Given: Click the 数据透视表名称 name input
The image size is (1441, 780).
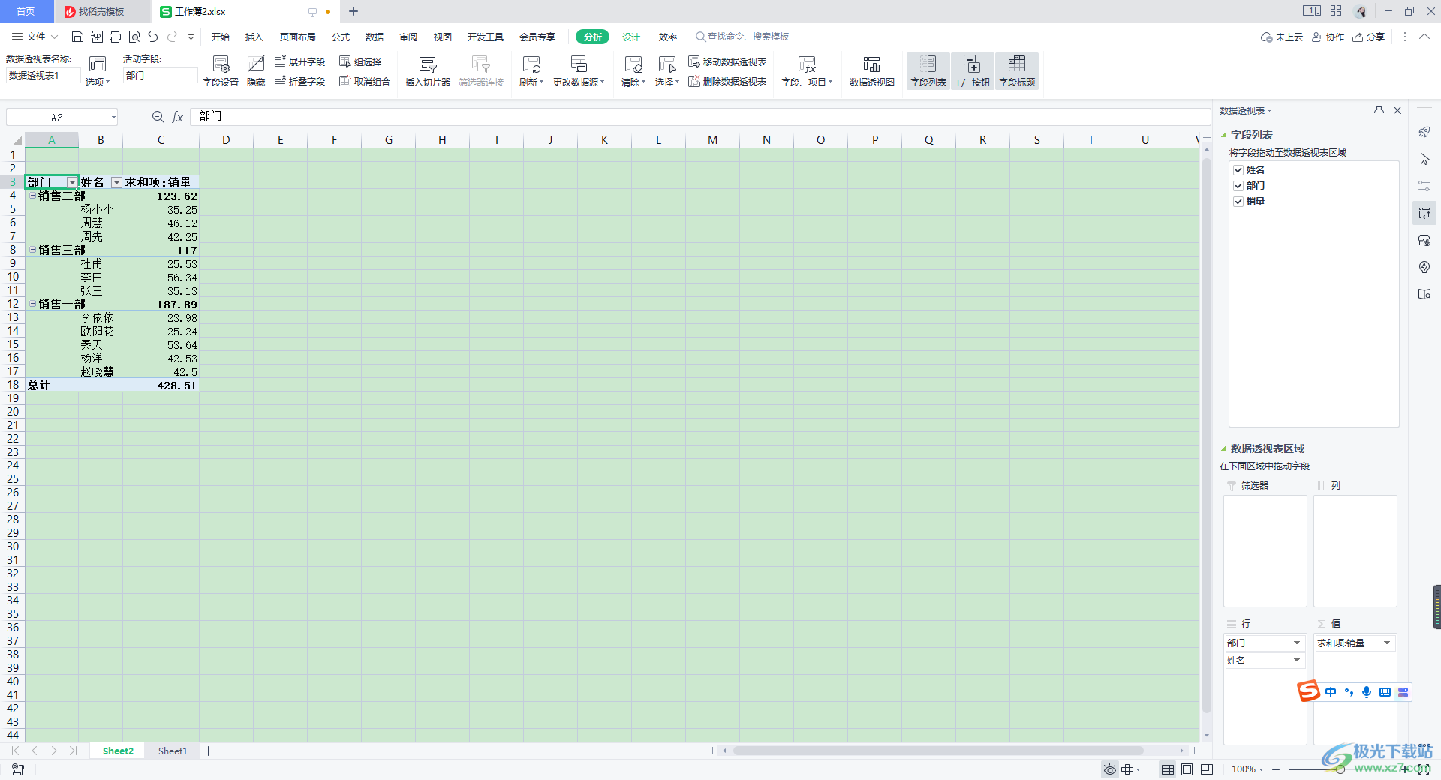Looking at the screenshot, I should click(x=43, y=75).
